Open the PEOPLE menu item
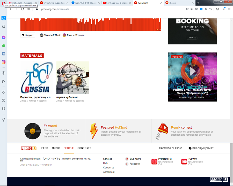The height and width of the screenshot is (186, 233). (69, 148)
